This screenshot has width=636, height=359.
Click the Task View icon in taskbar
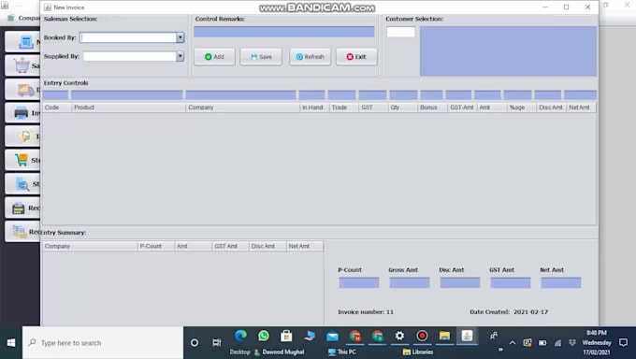[217, 343]
